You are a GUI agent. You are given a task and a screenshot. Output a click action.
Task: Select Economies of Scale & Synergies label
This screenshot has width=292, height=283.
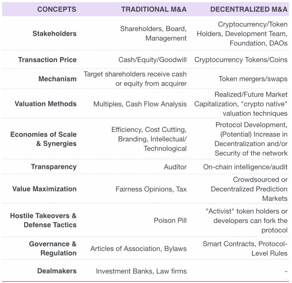click(x=43, y=139)
